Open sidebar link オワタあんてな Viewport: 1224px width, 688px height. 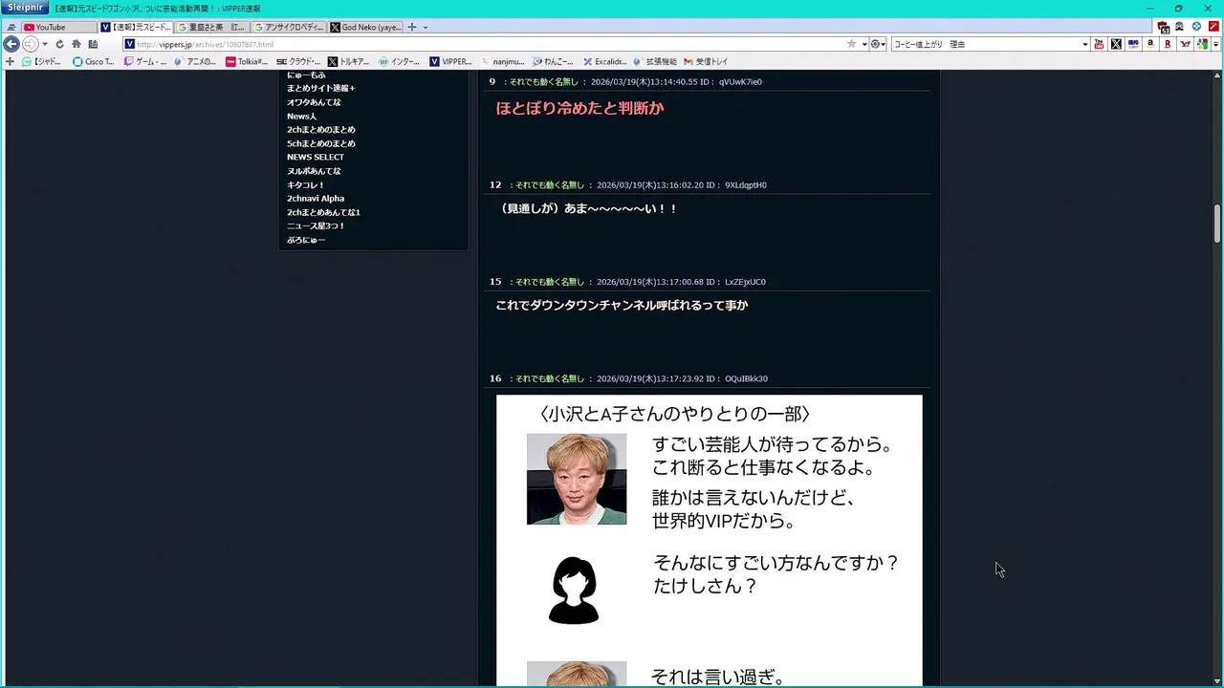(314, 102)
